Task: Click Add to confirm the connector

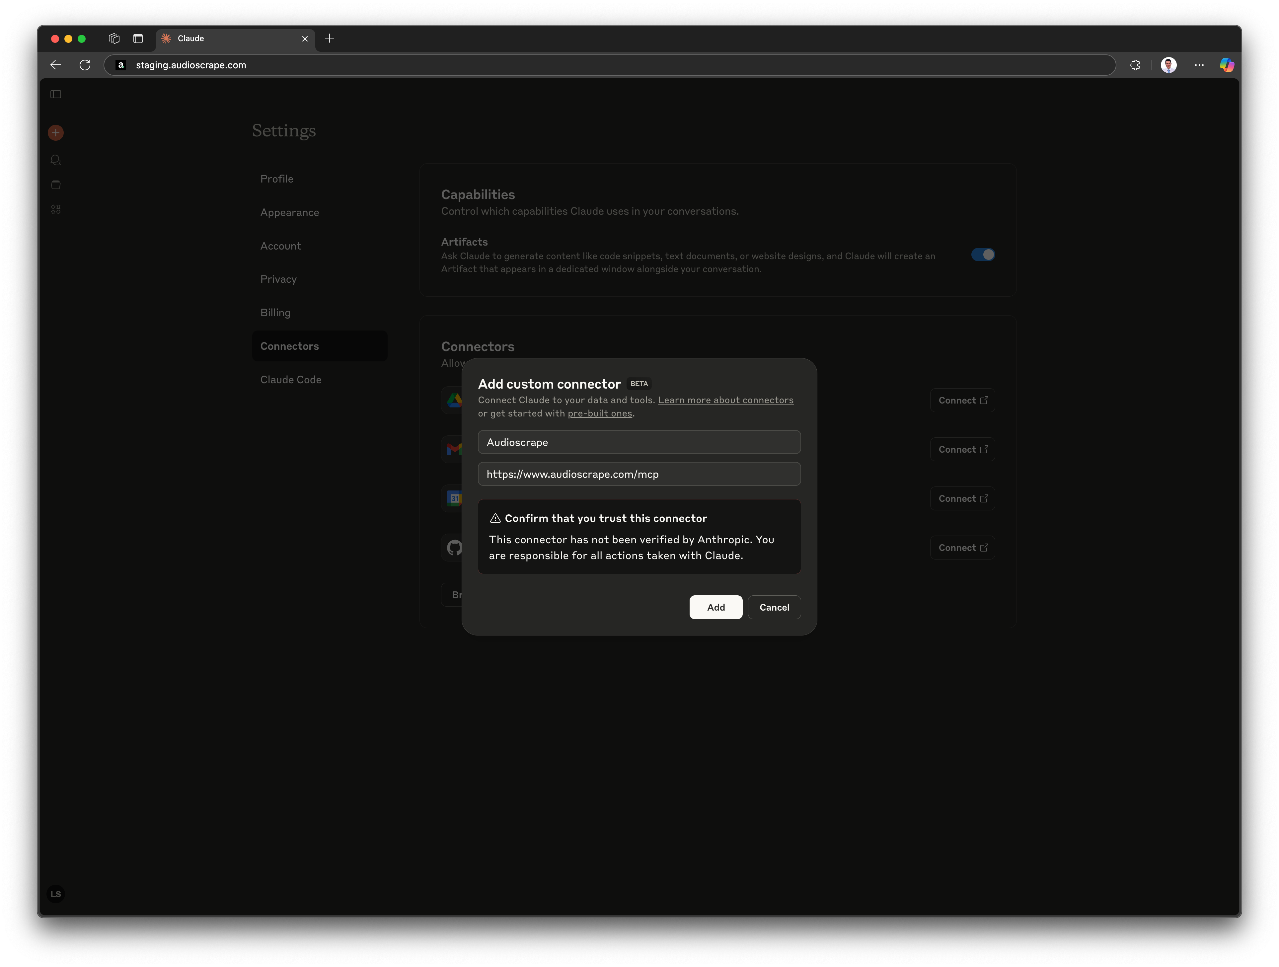Action: click(x=716, y=607)
